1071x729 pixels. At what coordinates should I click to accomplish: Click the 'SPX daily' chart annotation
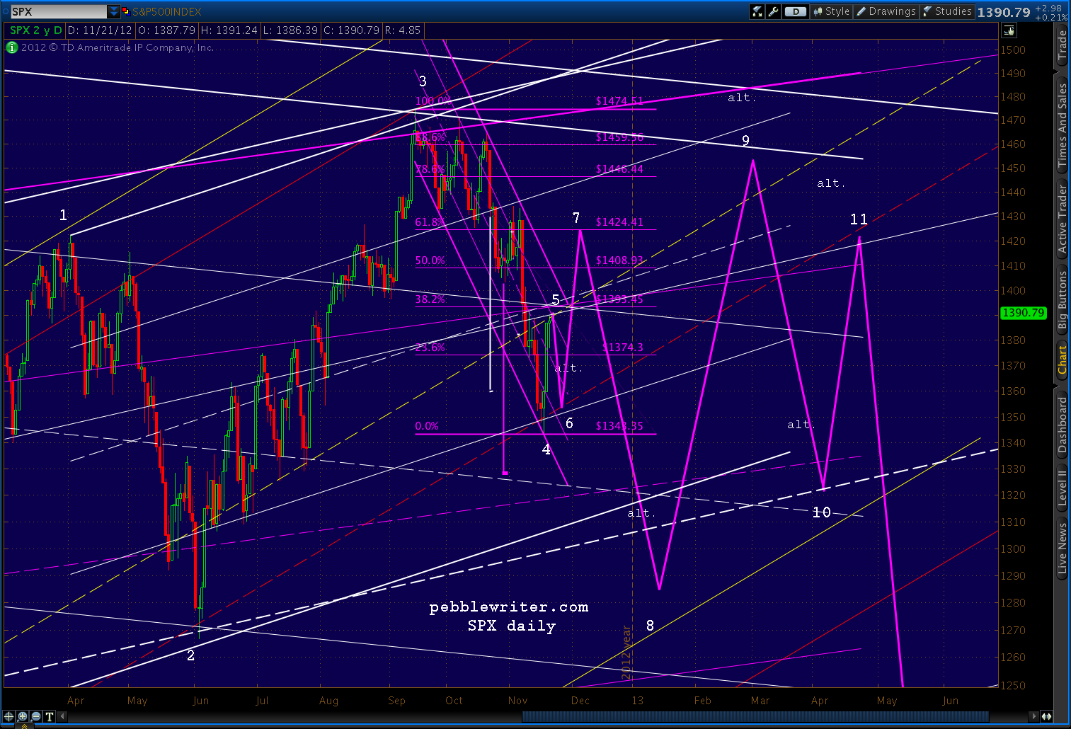tap(512, 626)
